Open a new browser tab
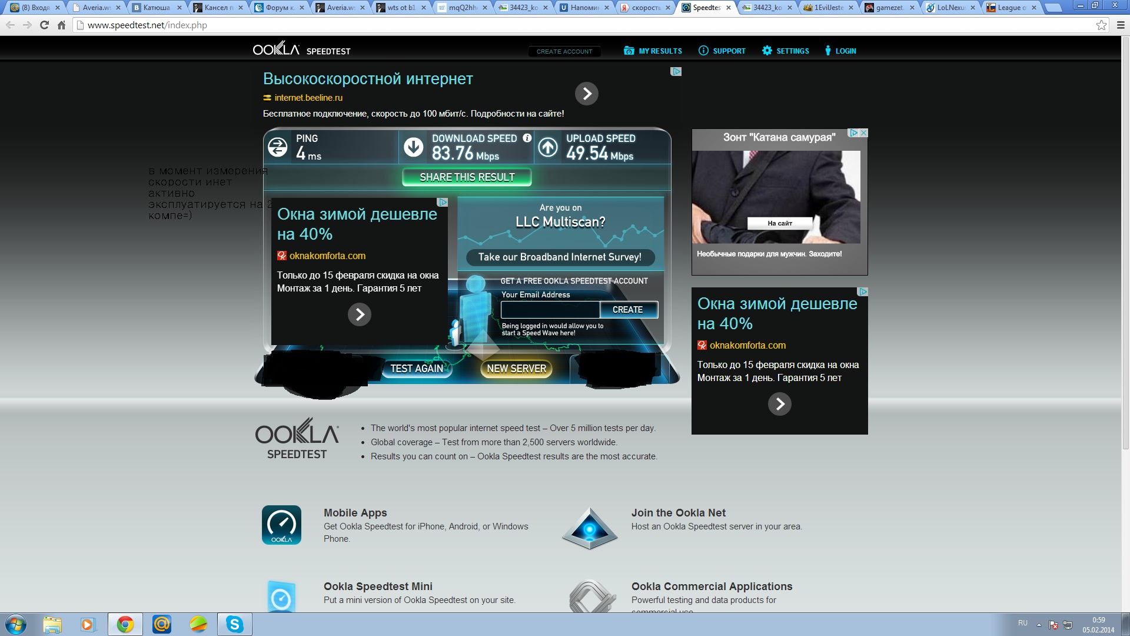Image resolution: width=1130 pixels, height=636 pixels. 1053,8
